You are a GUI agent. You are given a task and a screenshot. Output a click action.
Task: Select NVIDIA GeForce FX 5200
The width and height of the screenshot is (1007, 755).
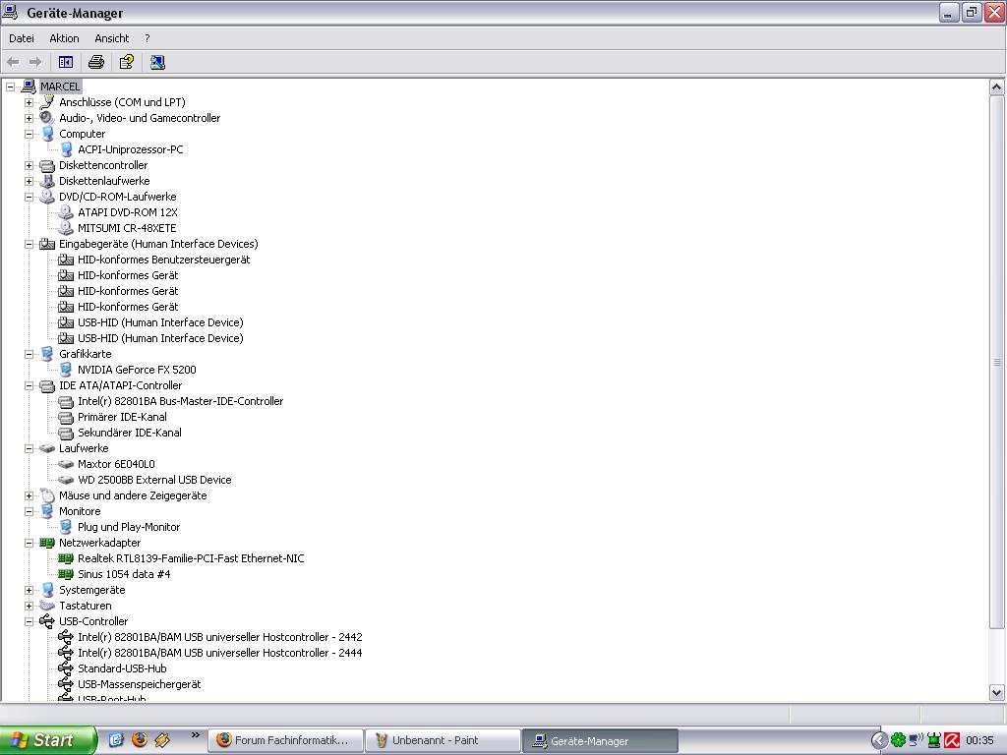[x=137, y=370]
